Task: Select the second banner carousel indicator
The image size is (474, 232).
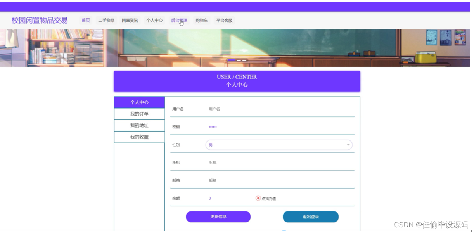Action: pyautogui.click(x=239, y=60)
